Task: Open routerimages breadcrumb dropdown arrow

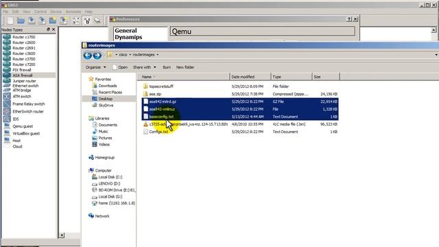Action: (x=157, y=55)
